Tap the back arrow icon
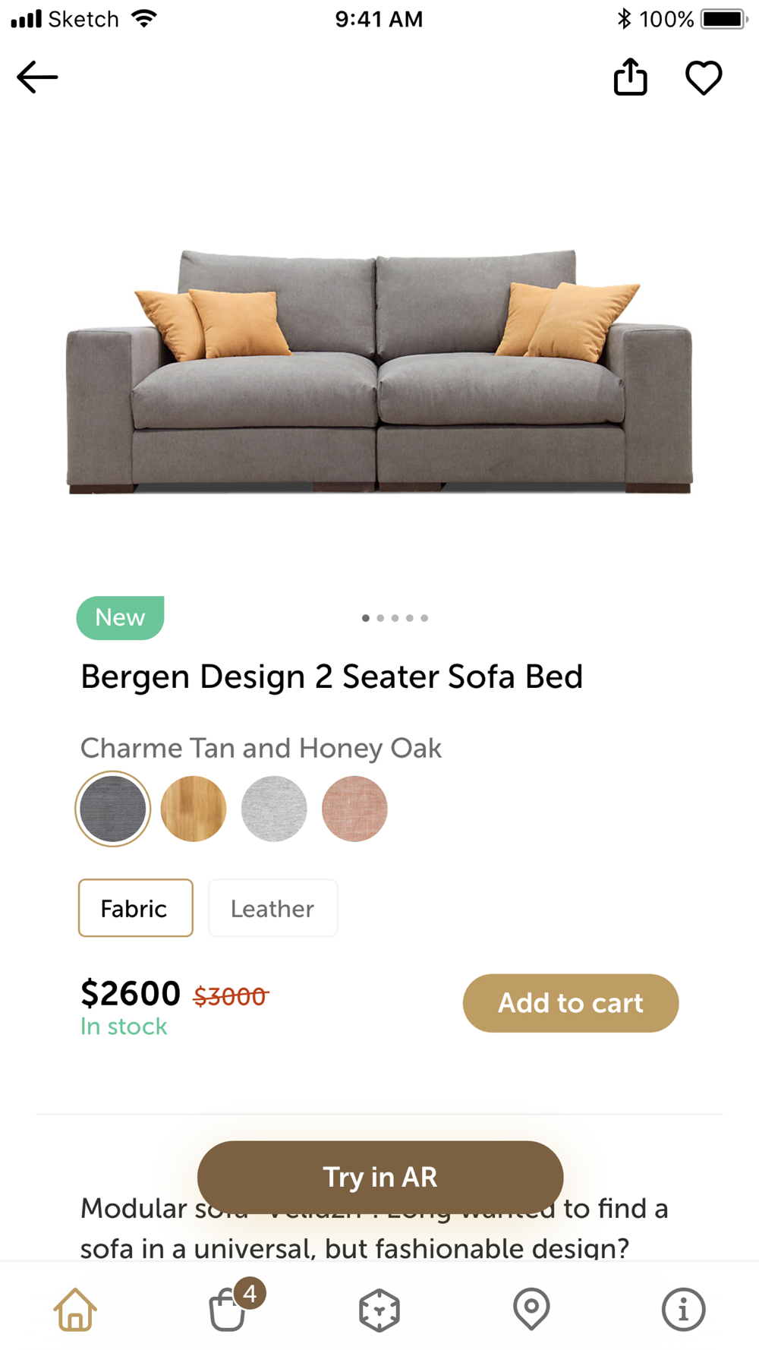Image resolution: width=759 pixels, height=1350 pixels. 37,77
